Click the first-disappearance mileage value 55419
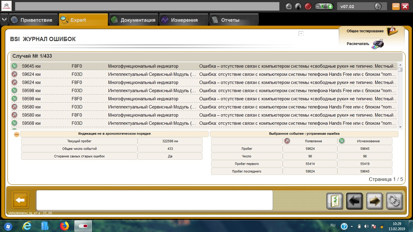This screenshot has height=232, width=413. tap(365, 164)
